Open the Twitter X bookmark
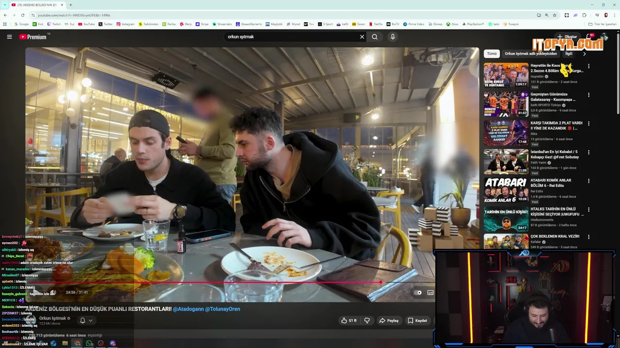 (x=106, y=24)
